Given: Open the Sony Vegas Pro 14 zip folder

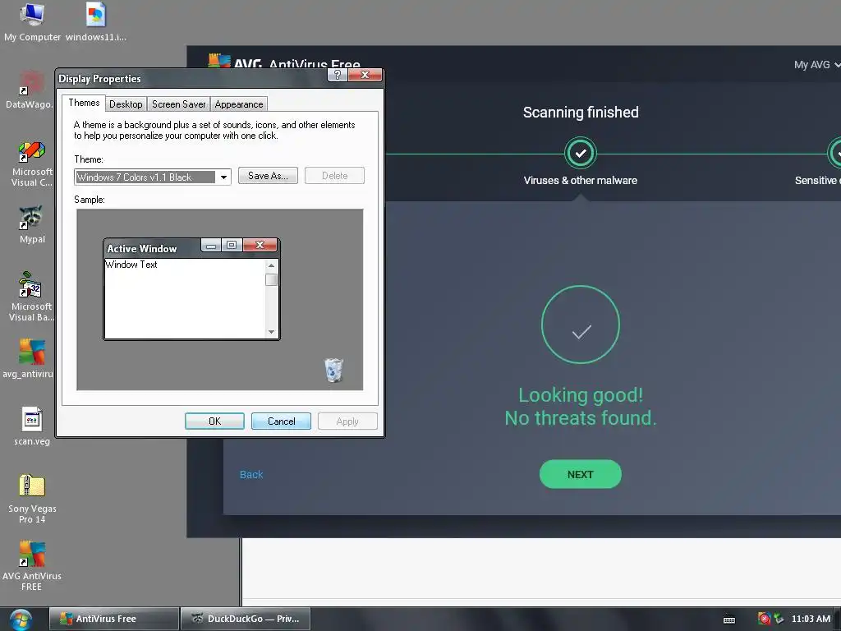Looking at the screenshot, I should click(32, 499).
